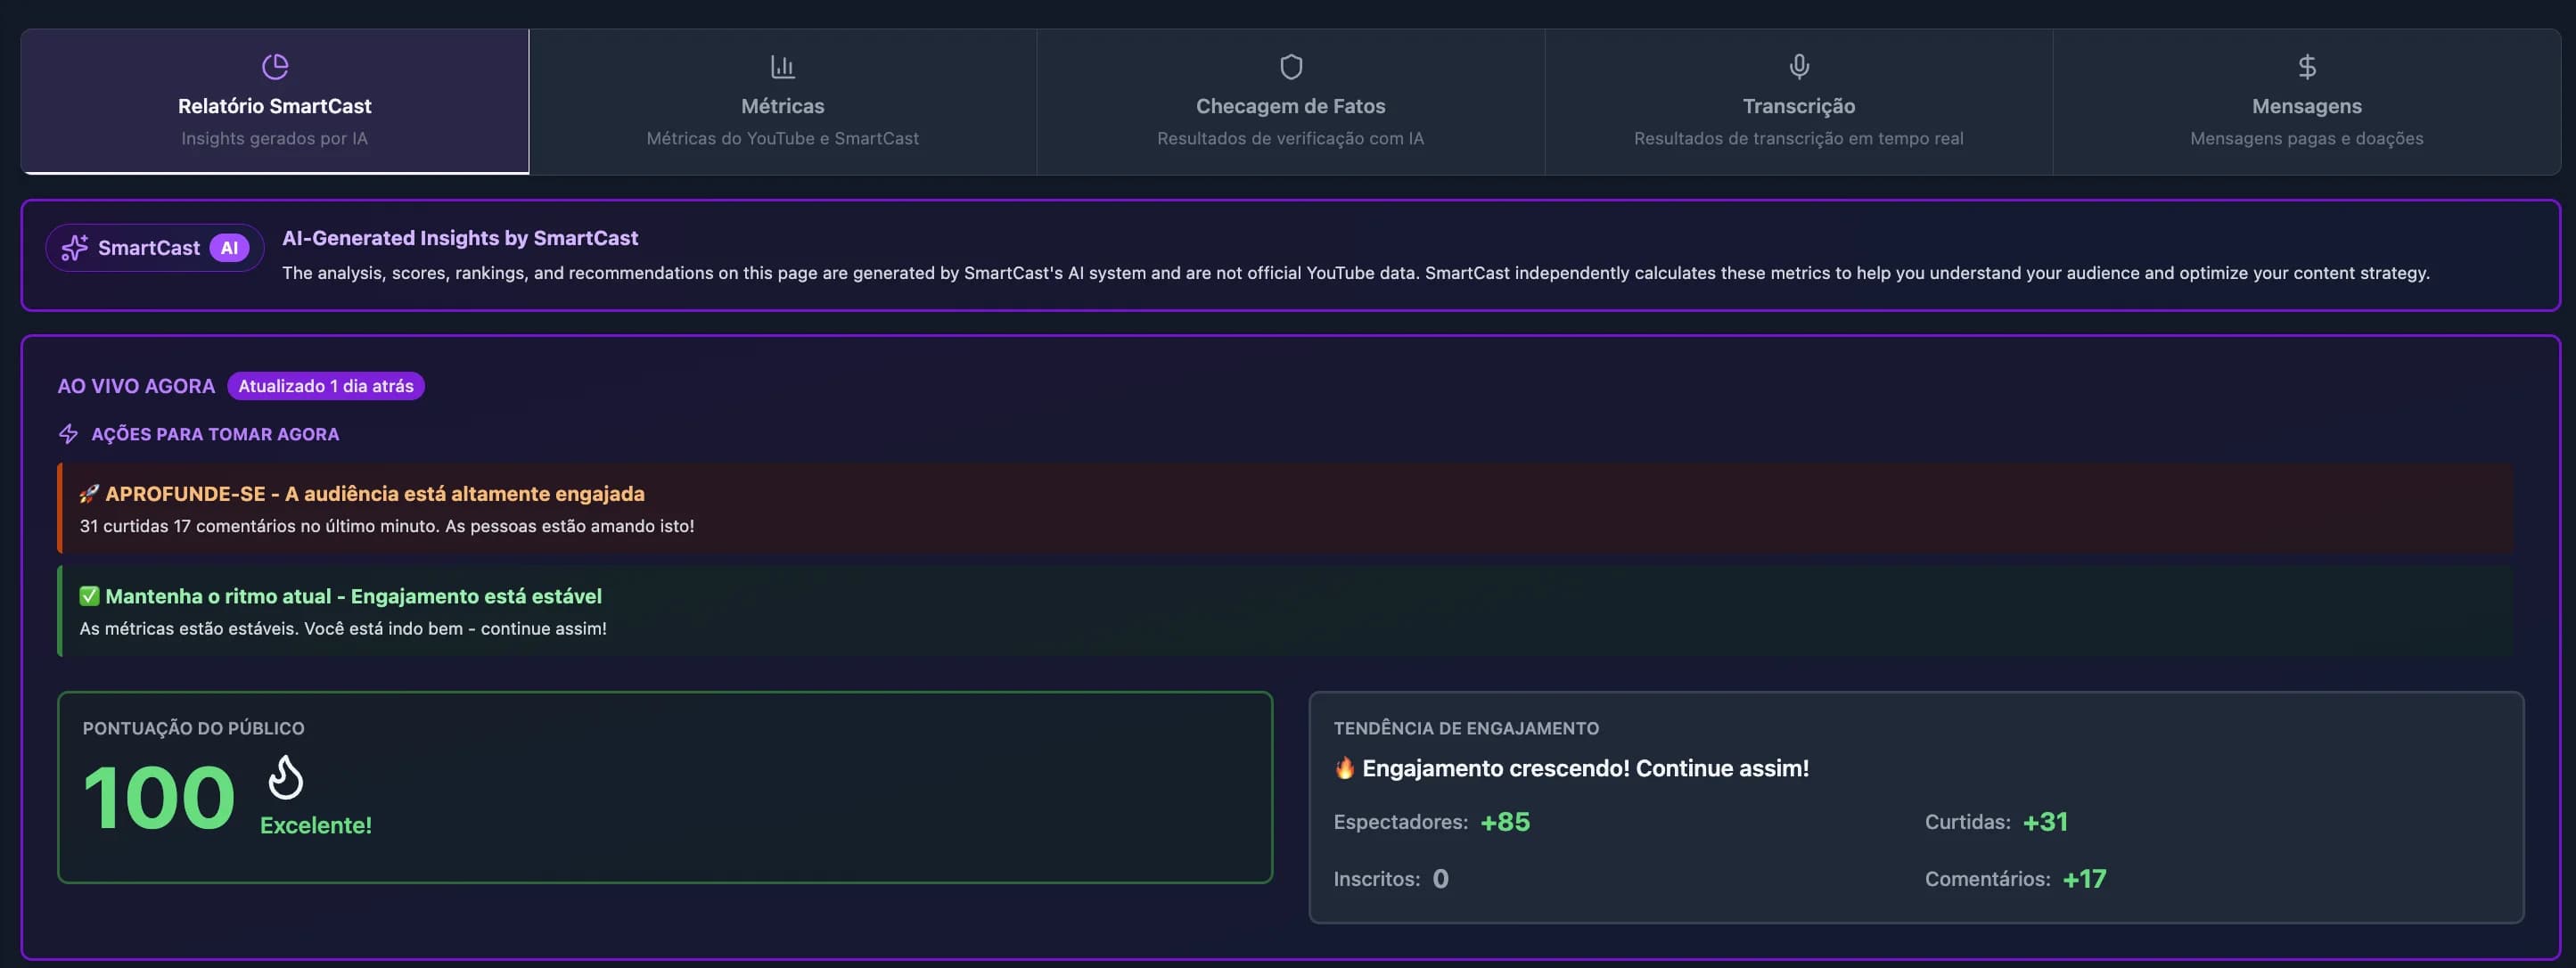Viewport: 2576px width, 968px height.
Task: Switch to the Métricas tab
Action: [783, 102]
